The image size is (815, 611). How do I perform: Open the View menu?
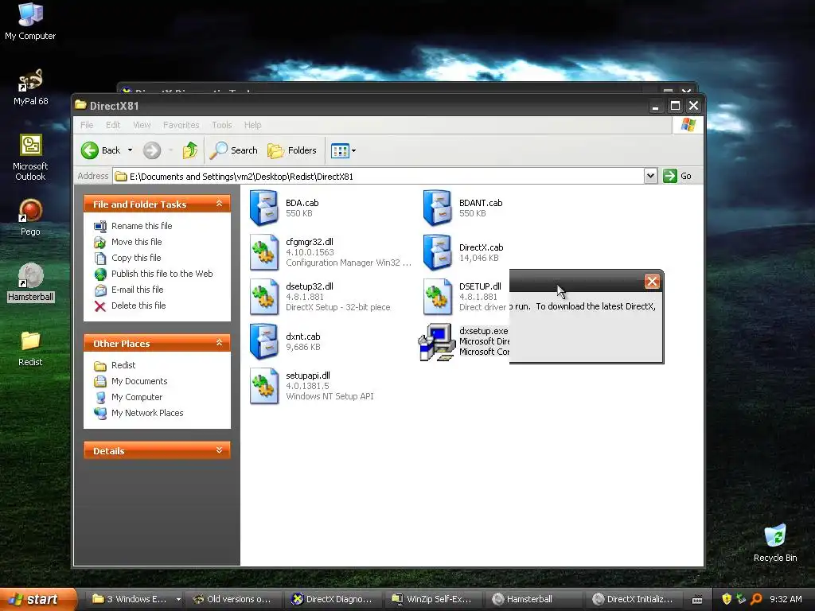[142, 125]
